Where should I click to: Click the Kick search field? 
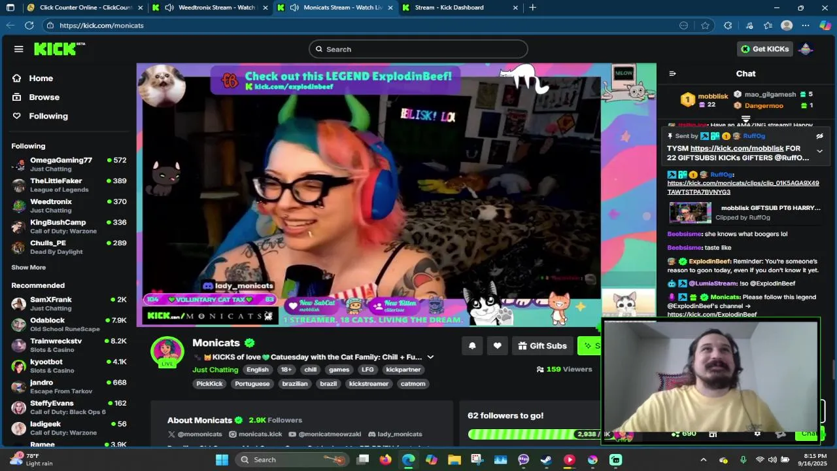tap(418, 49)
